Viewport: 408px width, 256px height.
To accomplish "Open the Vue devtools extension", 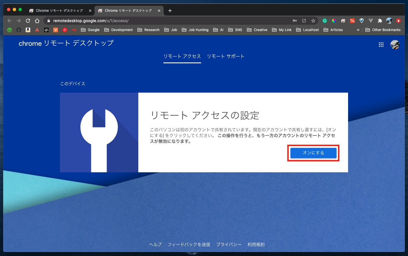I will click(x=371, y=21).
